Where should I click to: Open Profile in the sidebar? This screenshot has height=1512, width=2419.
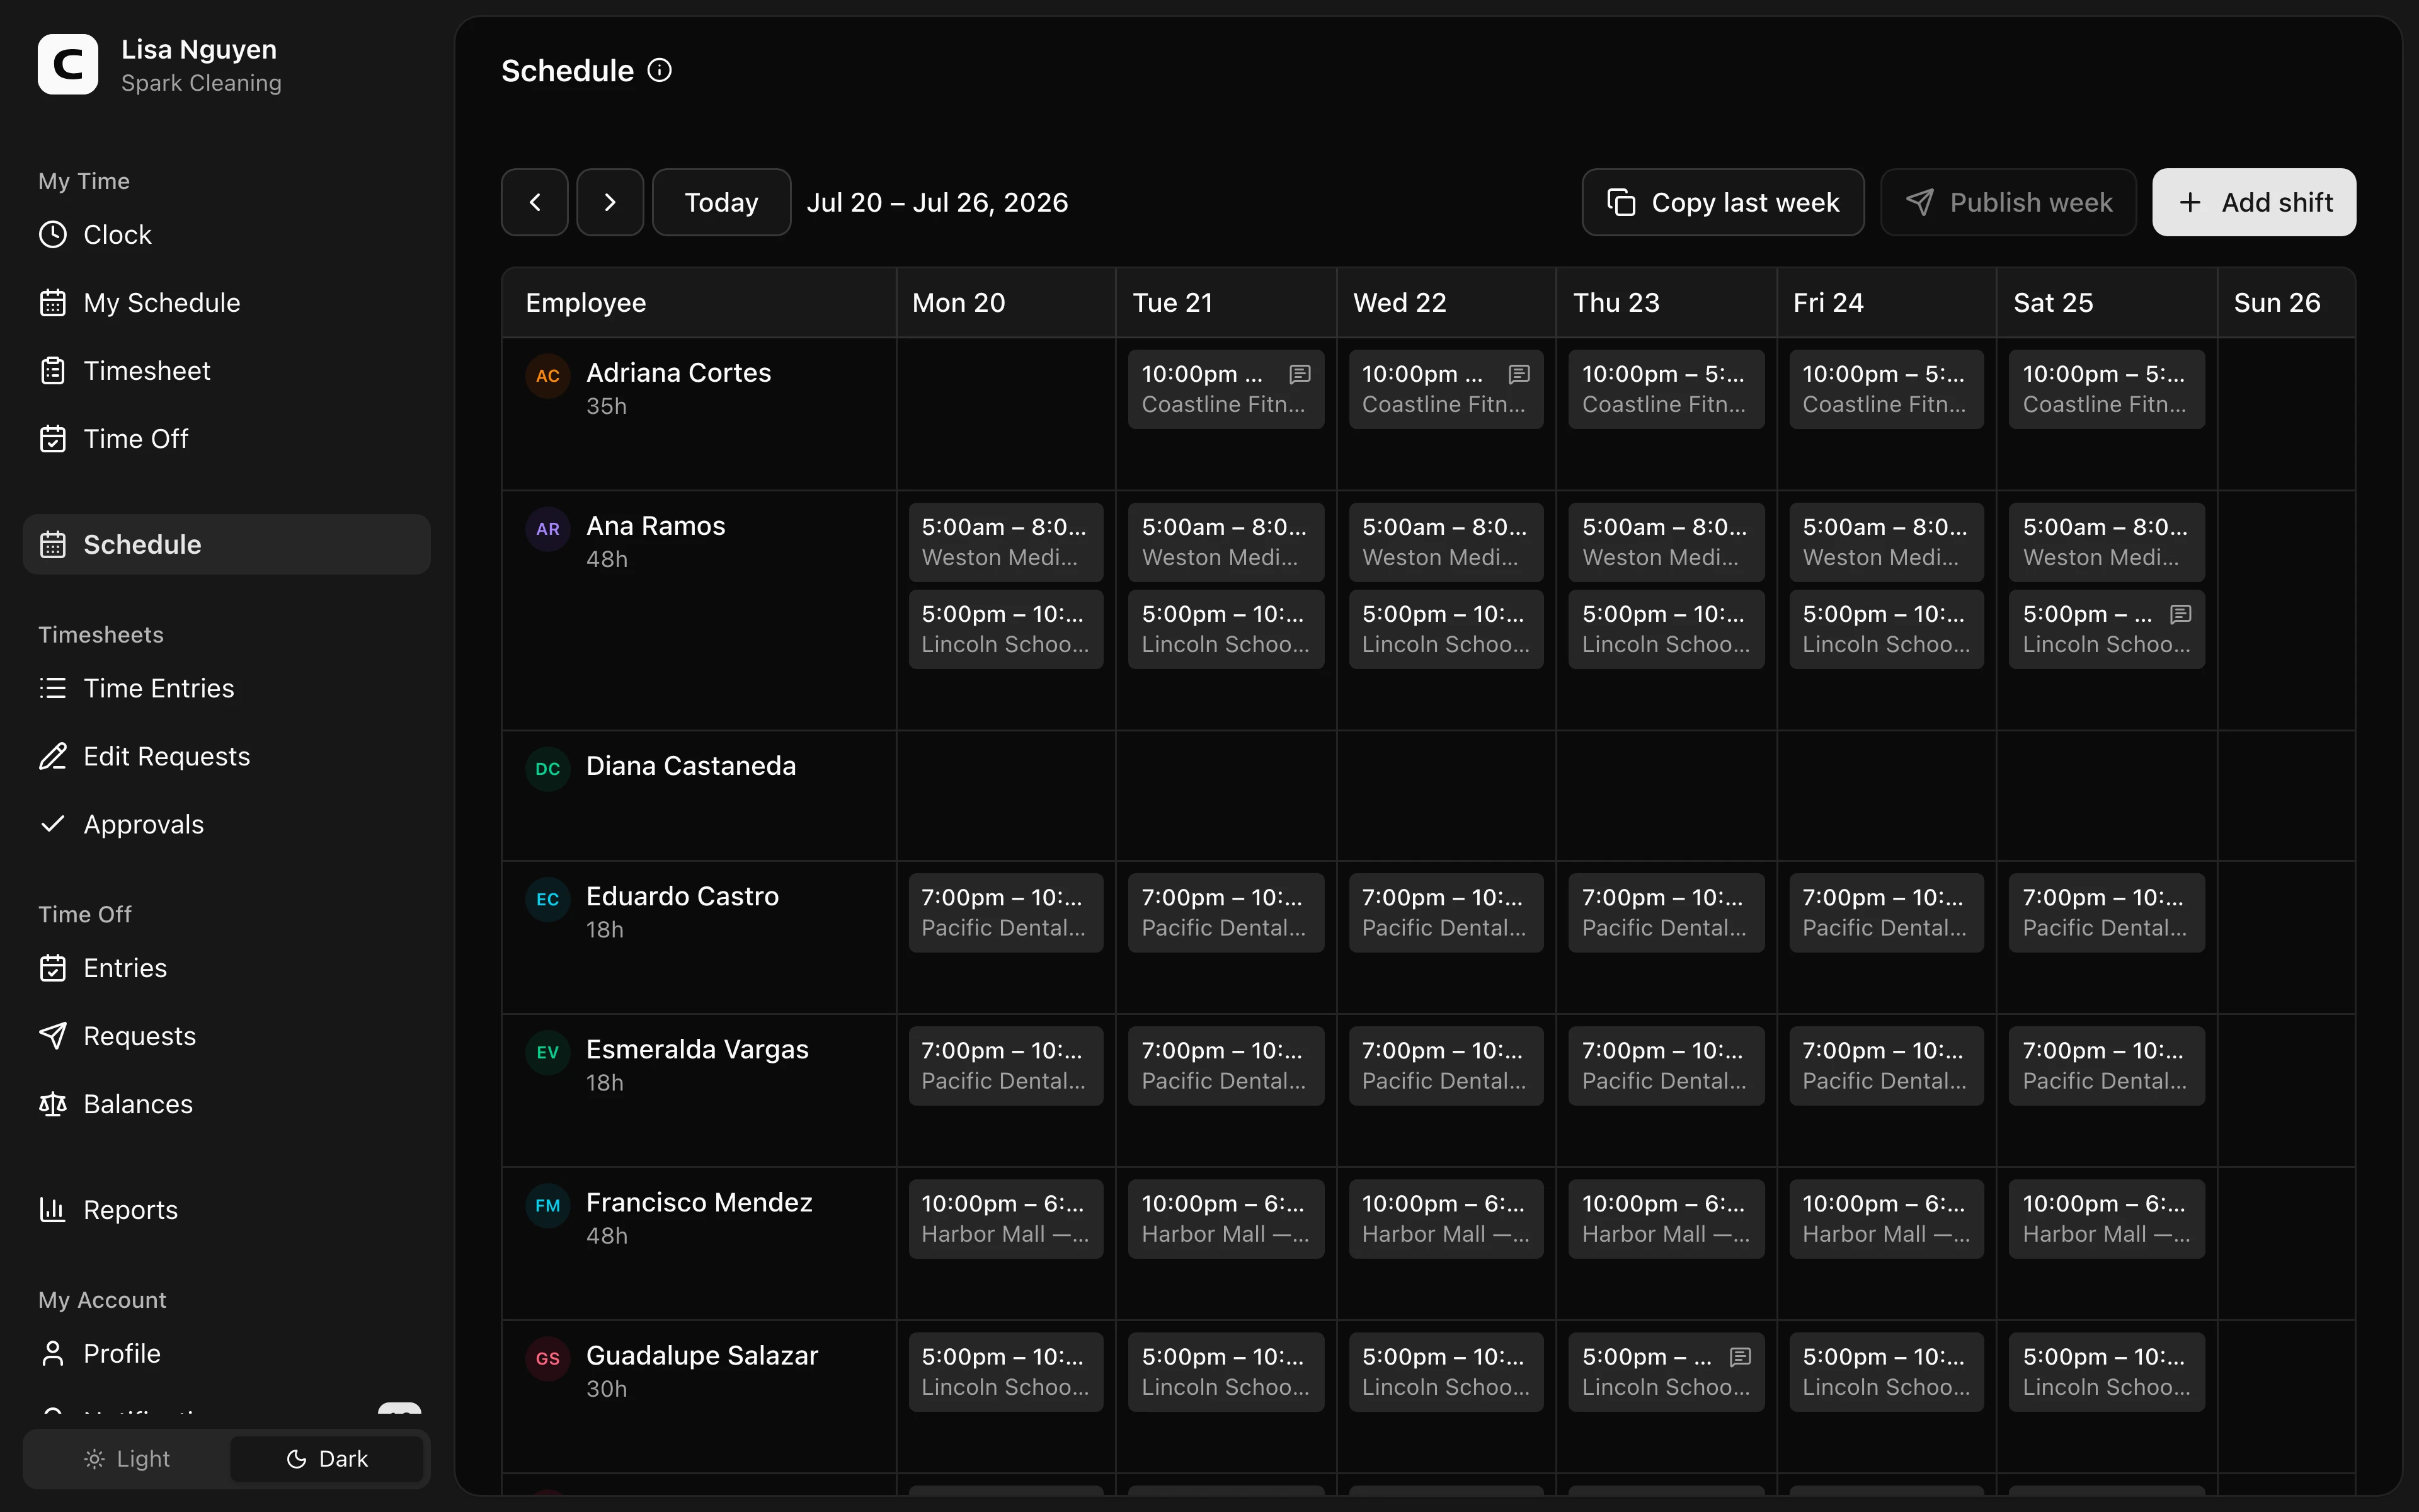click(227, 1353)
